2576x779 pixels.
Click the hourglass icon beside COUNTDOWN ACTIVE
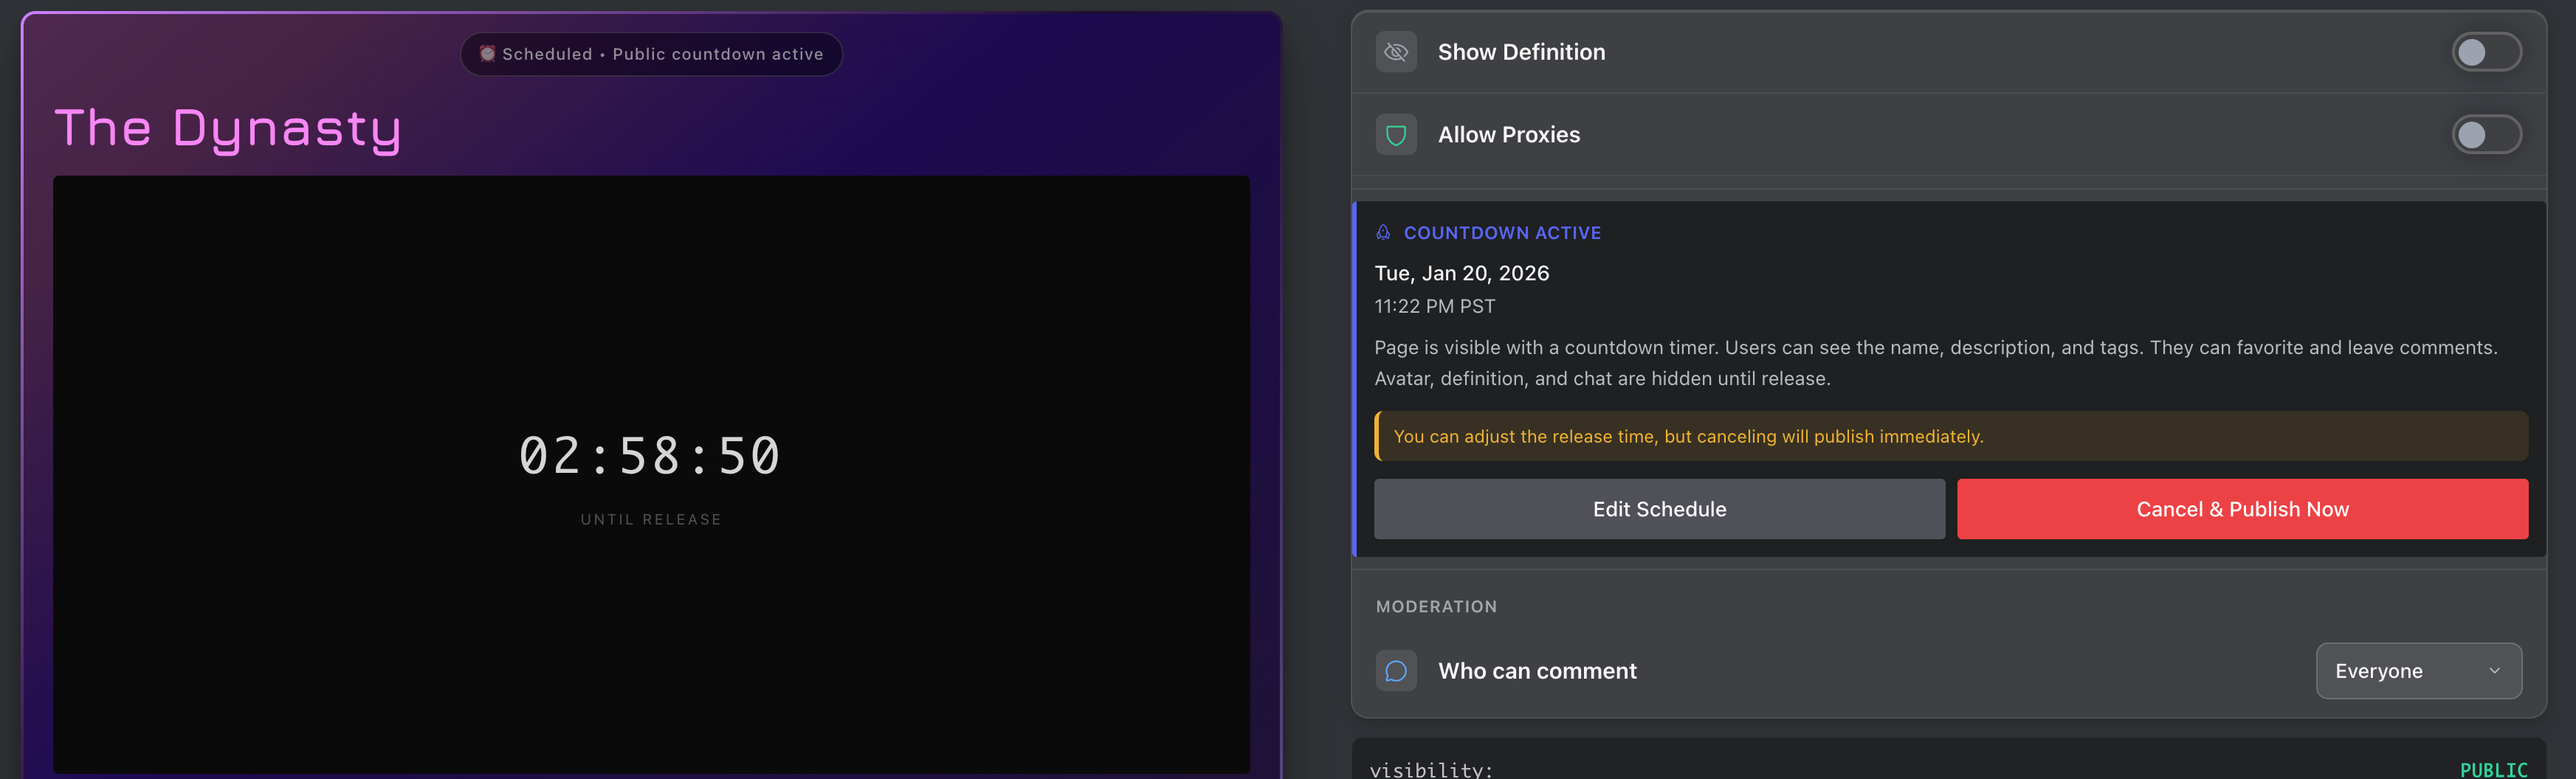click(x=1383, y=232)
